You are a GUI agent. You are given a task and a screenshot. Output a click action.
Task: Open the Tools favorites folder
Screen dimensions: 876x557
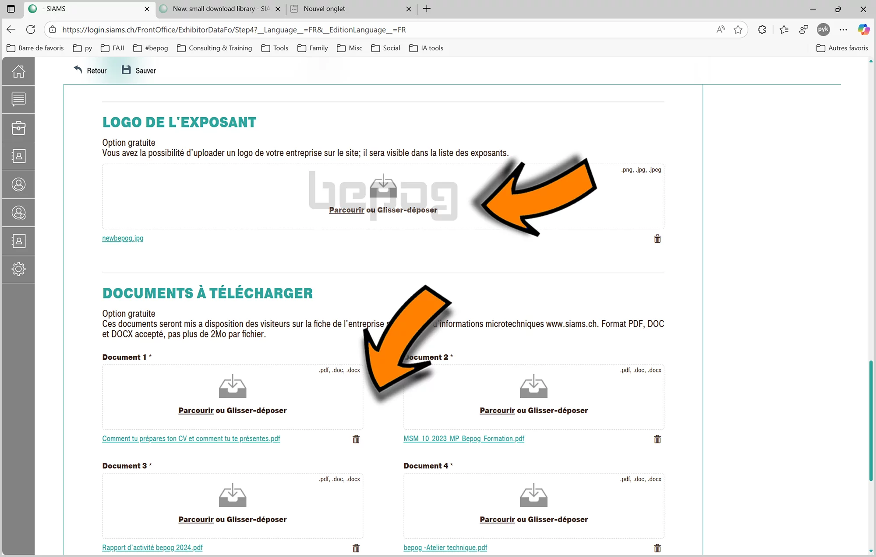pyautogui.click(x=275, y=48)
